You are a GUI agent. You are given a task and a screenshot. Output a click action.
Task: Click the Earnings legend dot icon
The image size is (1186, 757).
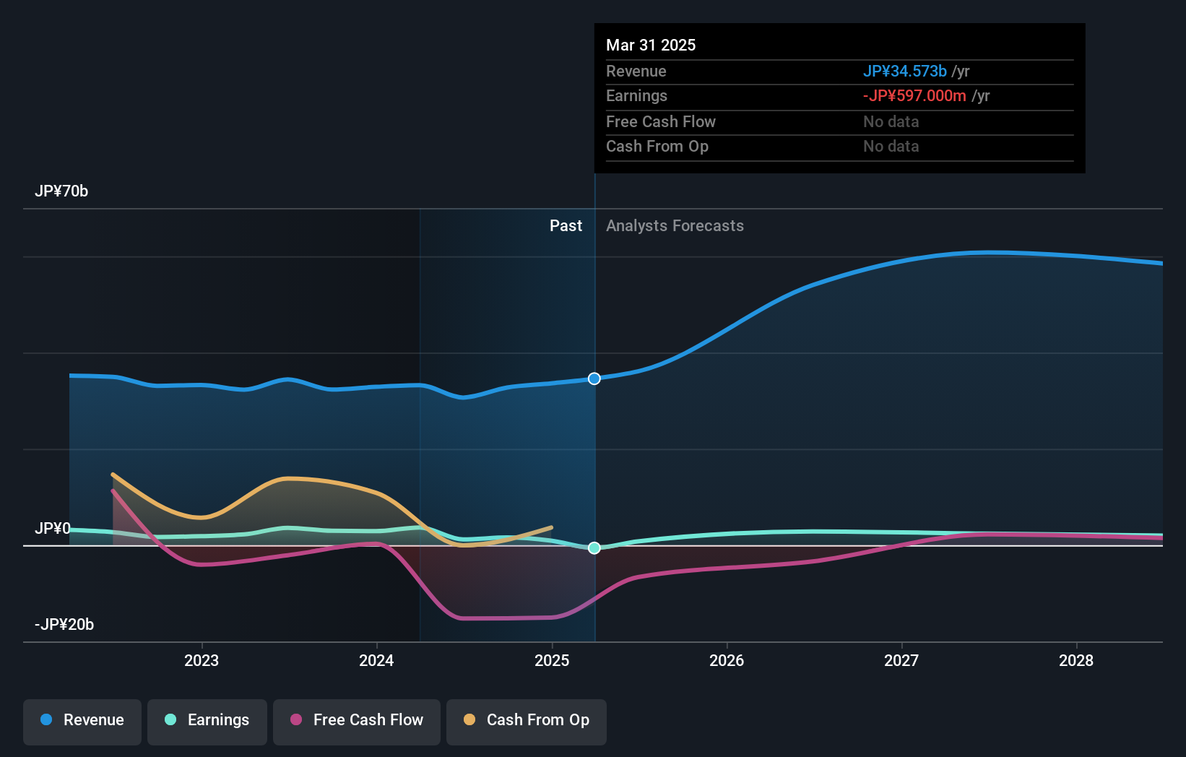[x=169, y=720]
